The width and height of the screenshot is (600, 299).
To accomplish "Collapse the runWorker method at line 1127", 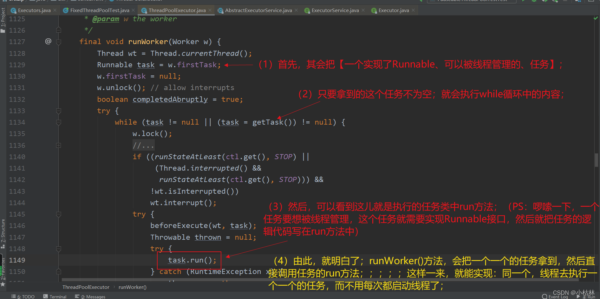I will 59,42.
